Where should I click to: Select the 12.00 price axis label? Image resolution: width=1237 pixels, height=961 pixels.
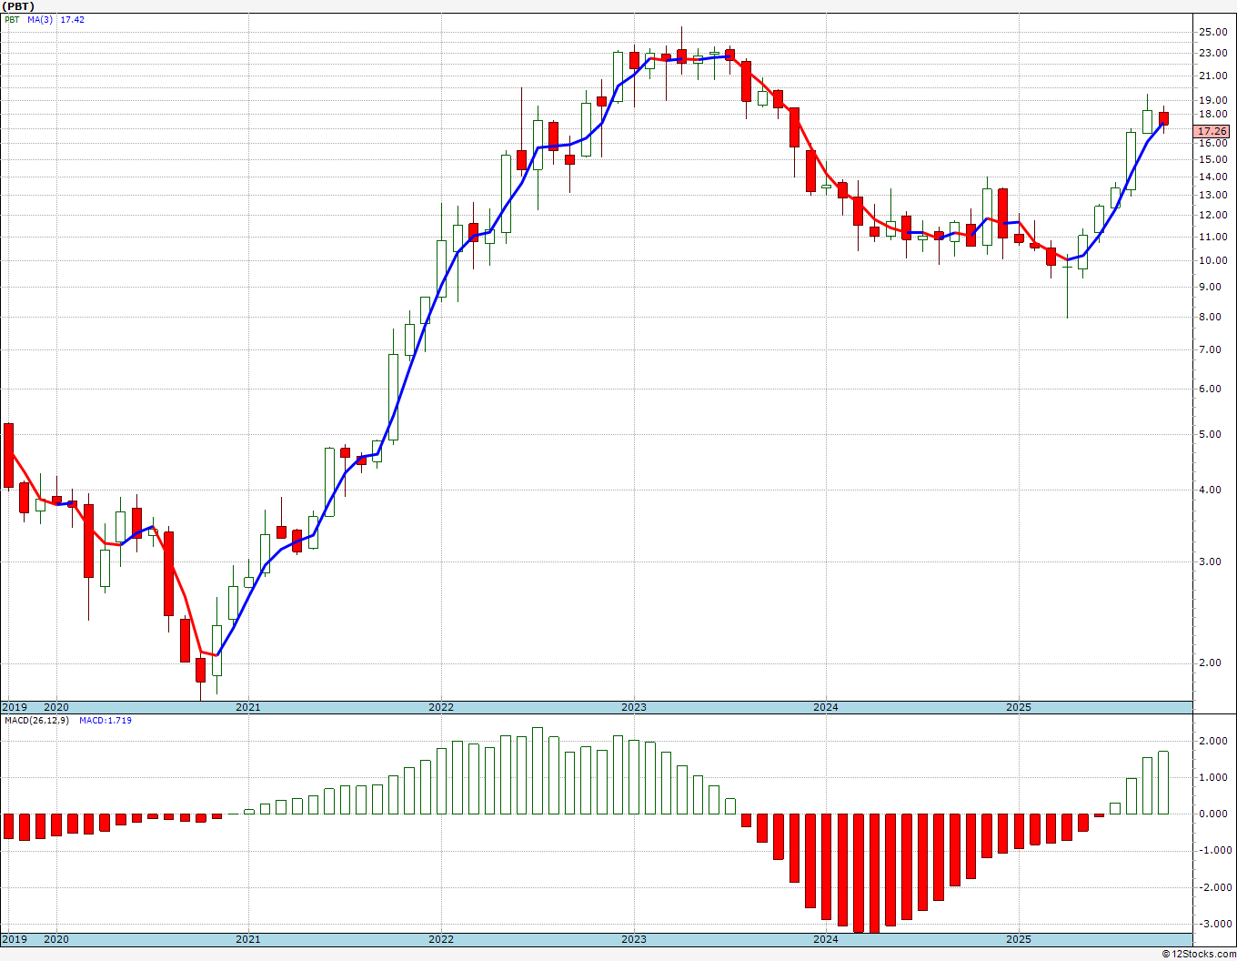point(1212,215)
